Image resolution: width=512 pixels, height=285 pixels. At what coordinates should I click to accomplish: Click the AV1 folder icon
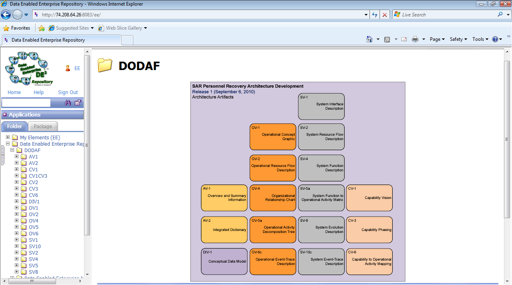[x=24, y=157]
